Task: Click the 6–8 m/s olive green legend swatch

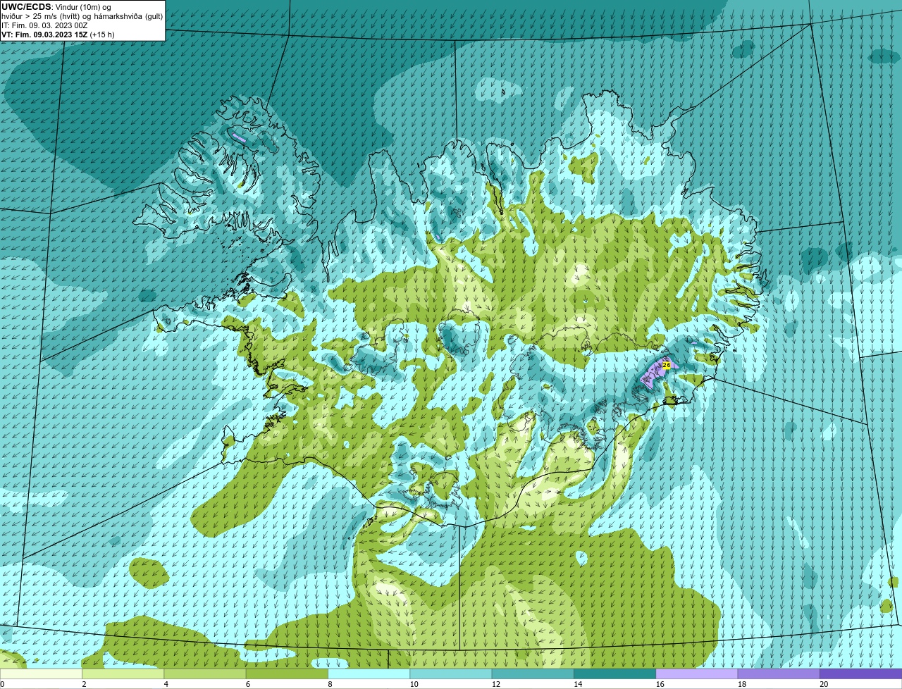Action: [288, 674]
